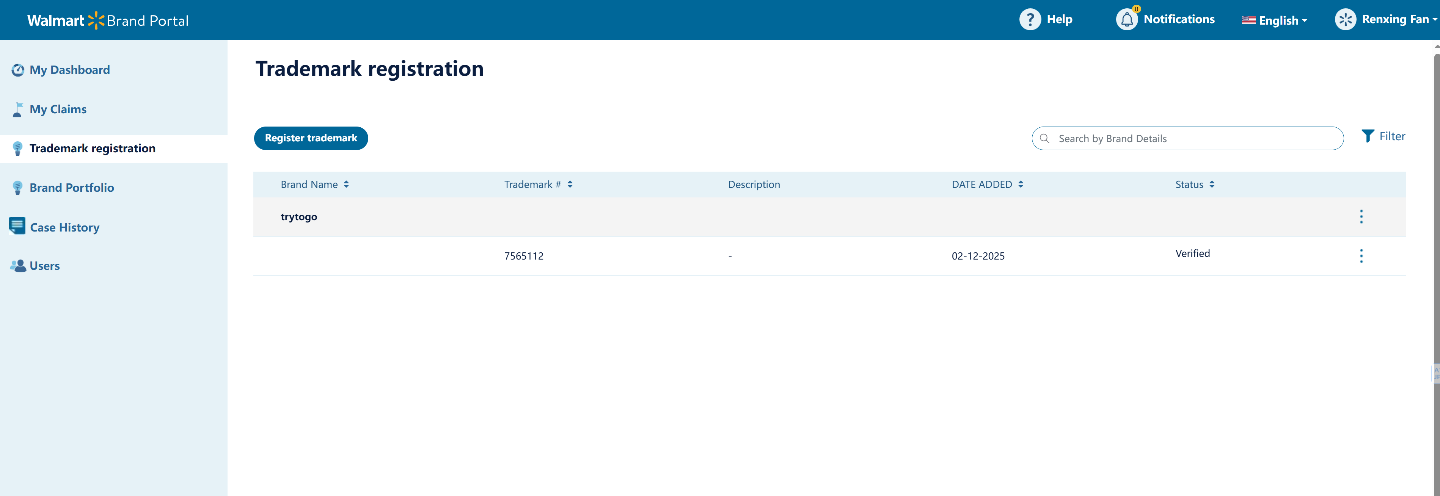The width and height of the screenshot is (1440, 496).
Task: Open My Claims page
Action: pyautogui.click(x=58, y=110)
